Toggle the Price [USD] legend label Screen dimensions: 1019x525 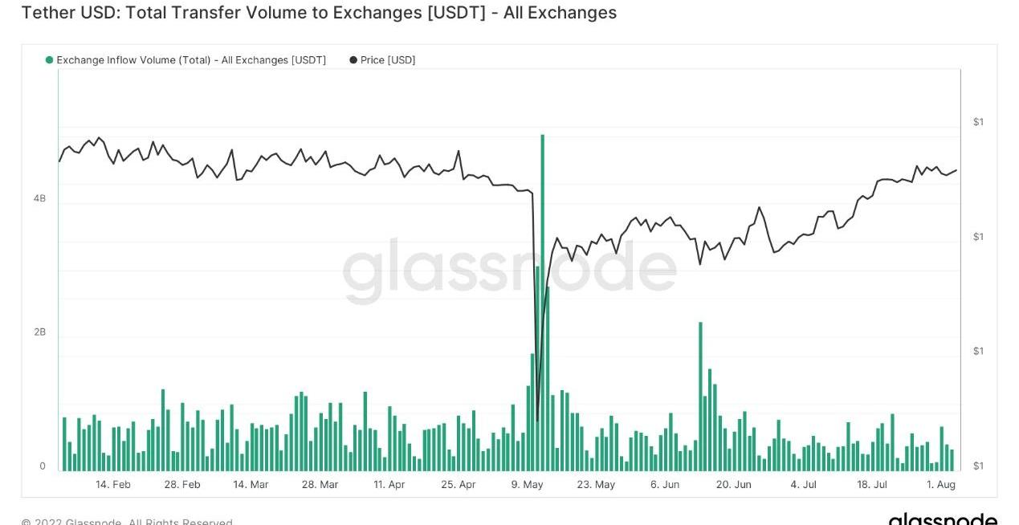pos(388,60)
